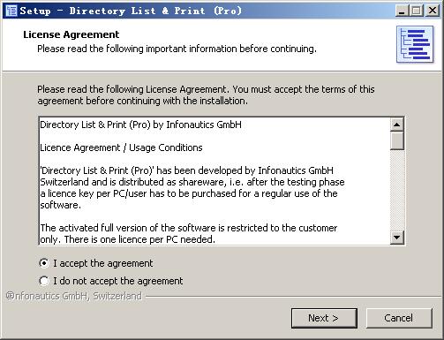
Task: Click the instruction text above license box
Action: tap(206, 95)
